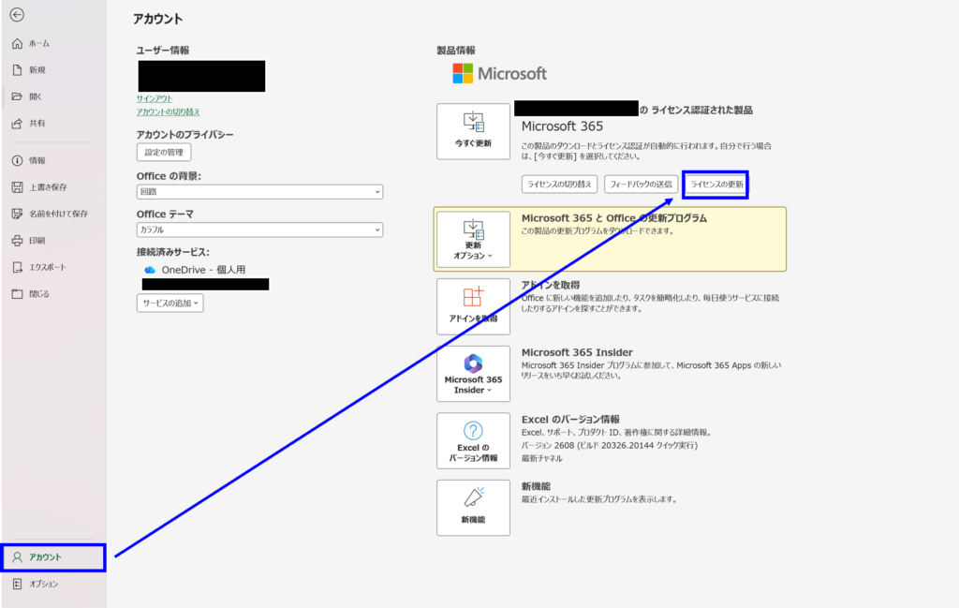This screenshot has height=608, width=959.
Task: Click the 'OneDrive - 個人用' service text
Action: coord(203,270)
